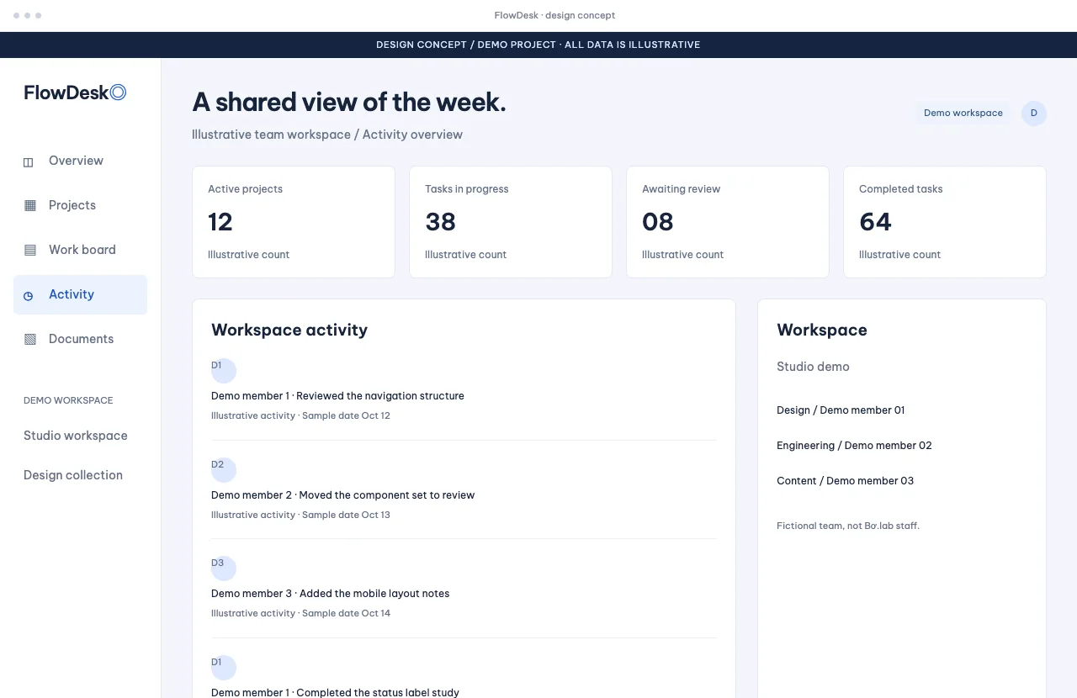Screen dimensions: 1077x698
Task: Open Studio workspace link
Action: pos(76,436)
